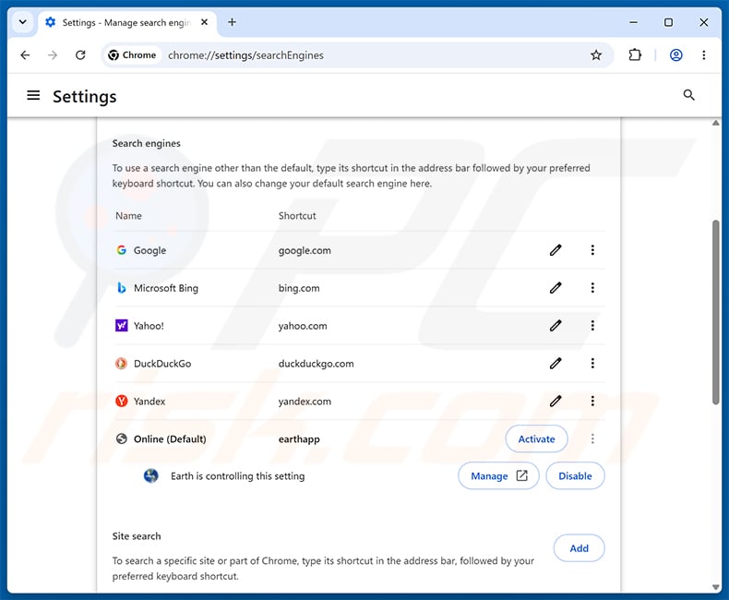Click the Yahoo! engine name
Screen dimensions: 729x600
coord(149,326)
